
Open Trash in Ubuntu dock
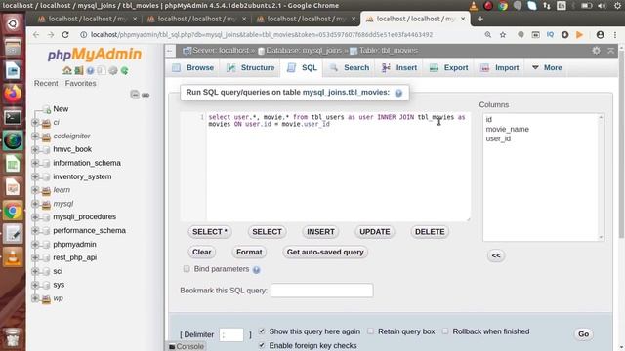pos(13,337)
